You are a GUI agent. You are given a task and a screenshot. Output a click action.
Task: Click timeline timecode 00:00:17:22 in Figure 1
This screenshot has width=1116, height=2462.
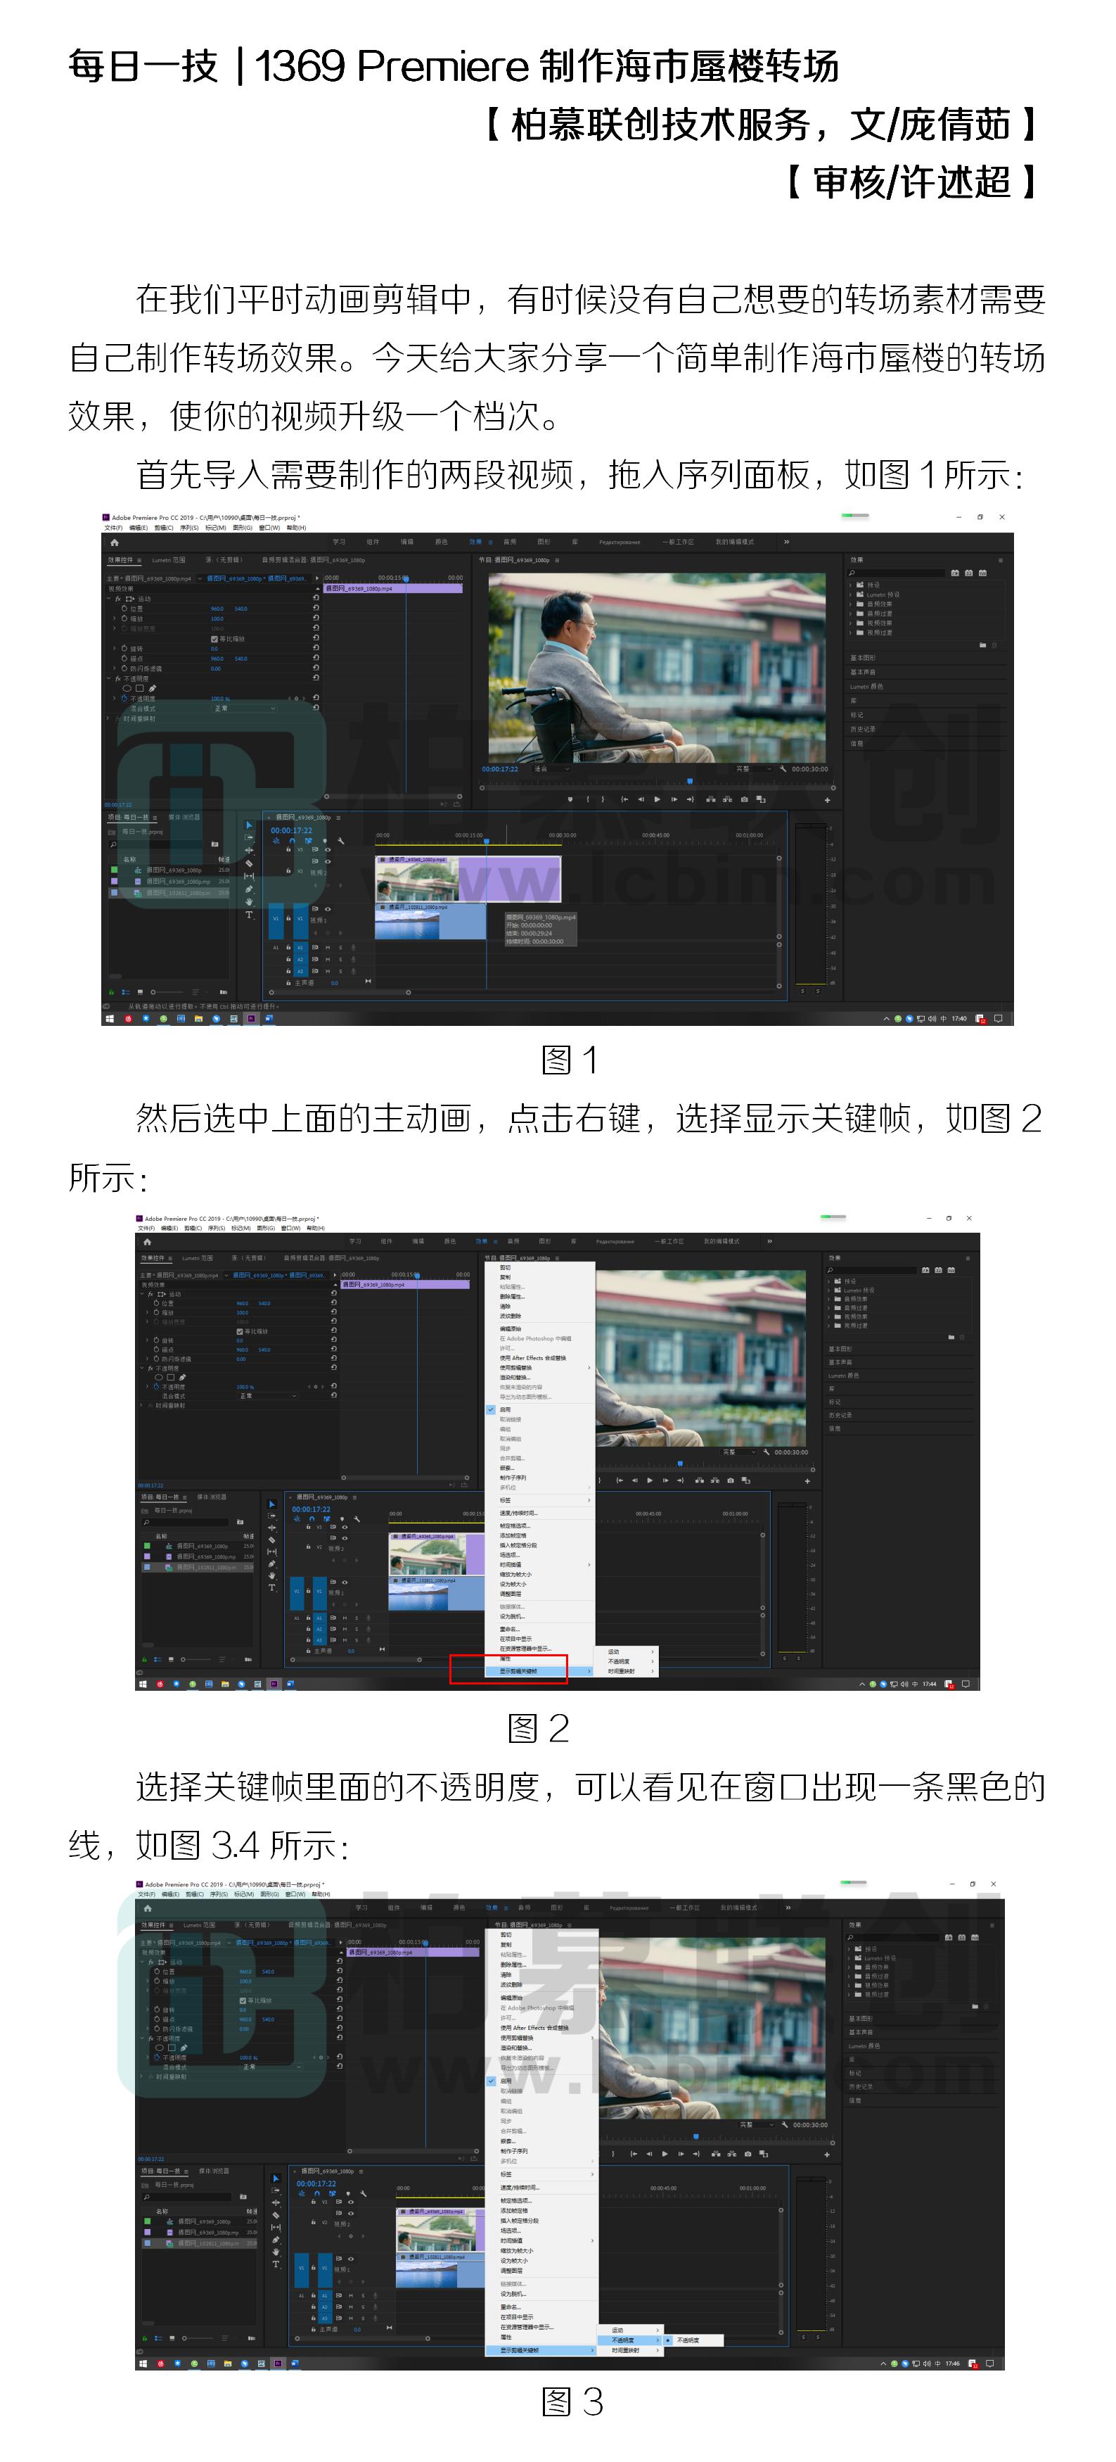point(291,832)
